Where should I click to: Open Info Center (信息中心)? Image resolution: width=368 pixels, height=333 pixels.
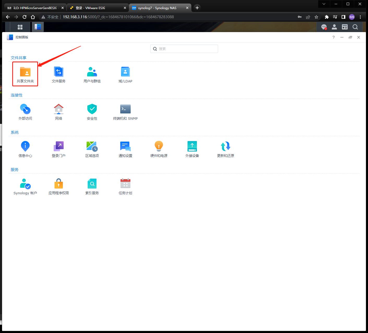[x=25, y=149]
